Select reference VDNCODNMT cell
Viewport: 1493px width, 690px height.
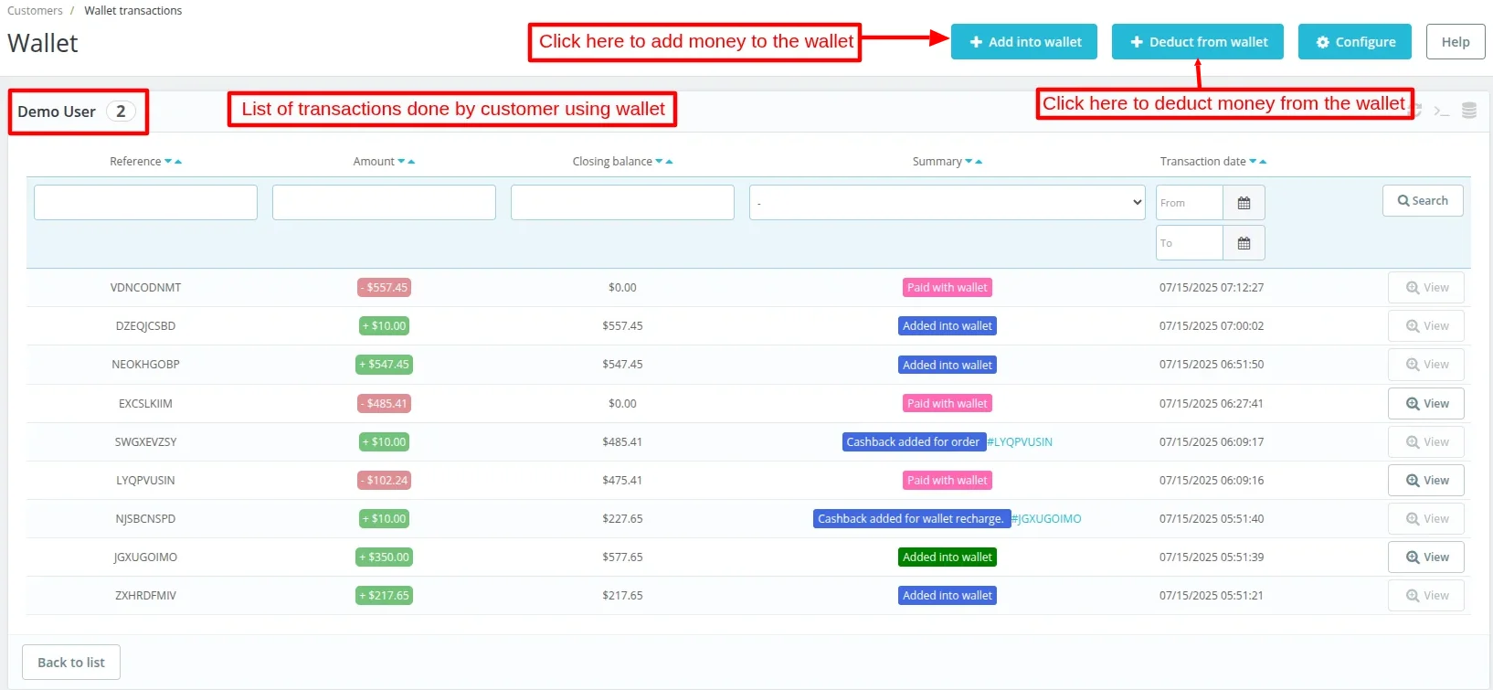coord(145,288)
